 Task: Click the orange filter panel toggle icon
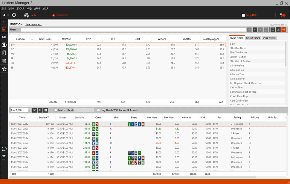[284, 30]
